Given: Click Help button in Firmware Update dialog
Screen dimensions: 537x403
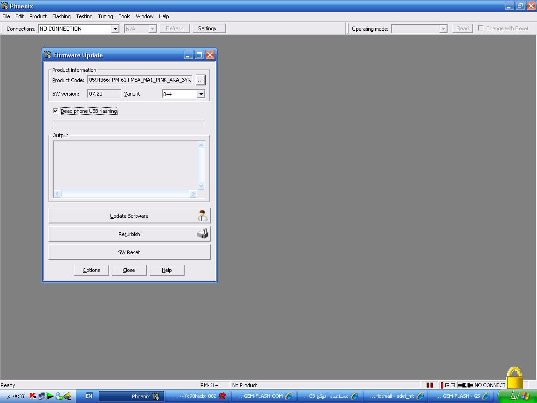Looking at the screenshot, I should click(x=167, y=270).
